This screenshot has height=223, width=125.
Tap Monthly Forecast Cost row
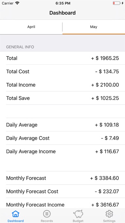click(62, 191)
